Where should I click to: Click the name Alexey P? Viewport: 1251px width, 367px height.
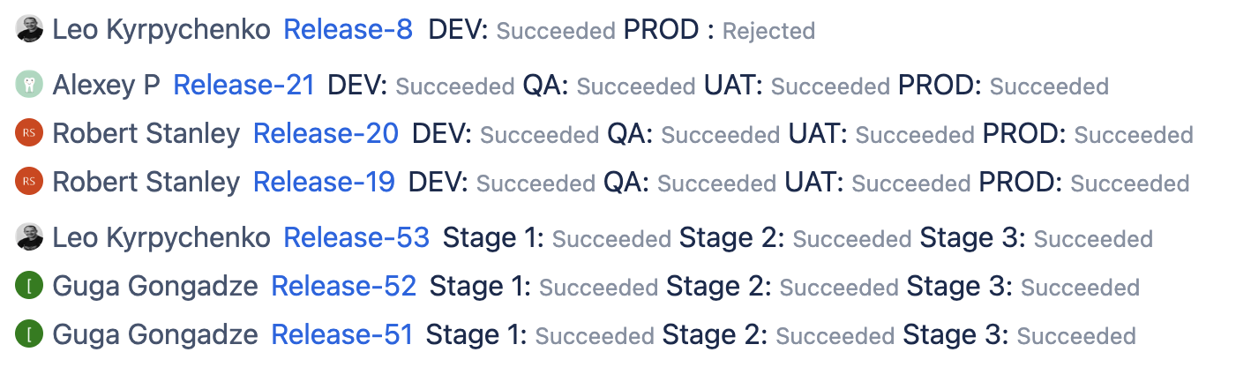point(106,86)
